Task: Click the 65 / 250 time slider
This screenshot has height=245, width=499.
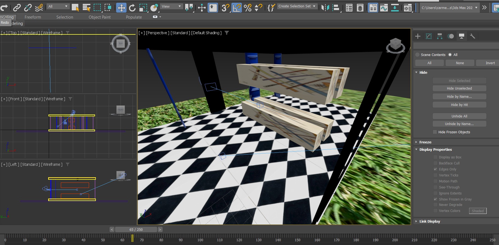Action: pos(136,230)
